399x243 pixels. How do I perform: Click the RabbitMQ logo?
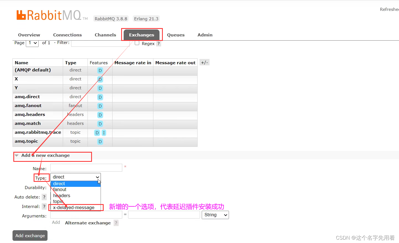point(52,15)
